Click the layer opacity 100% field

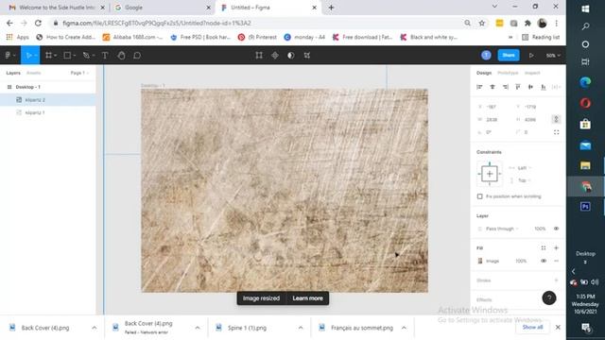coord(540,229)
